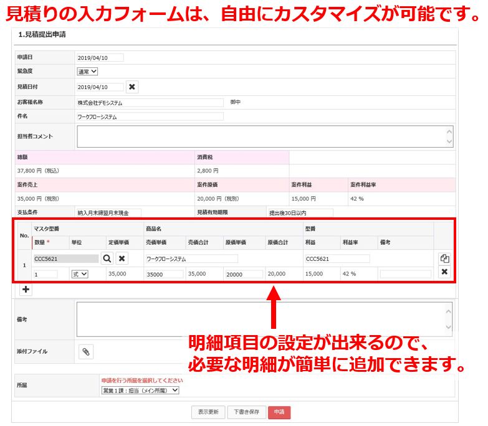488x426 pixels.
Task: Open the 所属 department dropdown
Action: 140,391
